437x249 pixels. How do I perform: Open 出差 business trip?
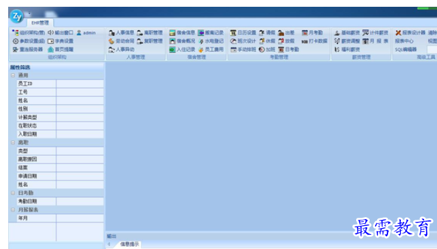click(x=286, y=33)
